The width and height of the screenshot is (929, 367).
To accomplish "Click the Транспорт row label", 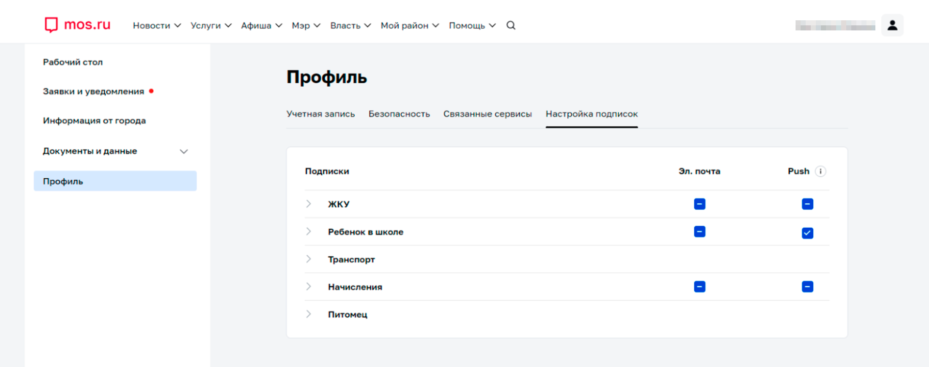I will [x=351, y=259].
